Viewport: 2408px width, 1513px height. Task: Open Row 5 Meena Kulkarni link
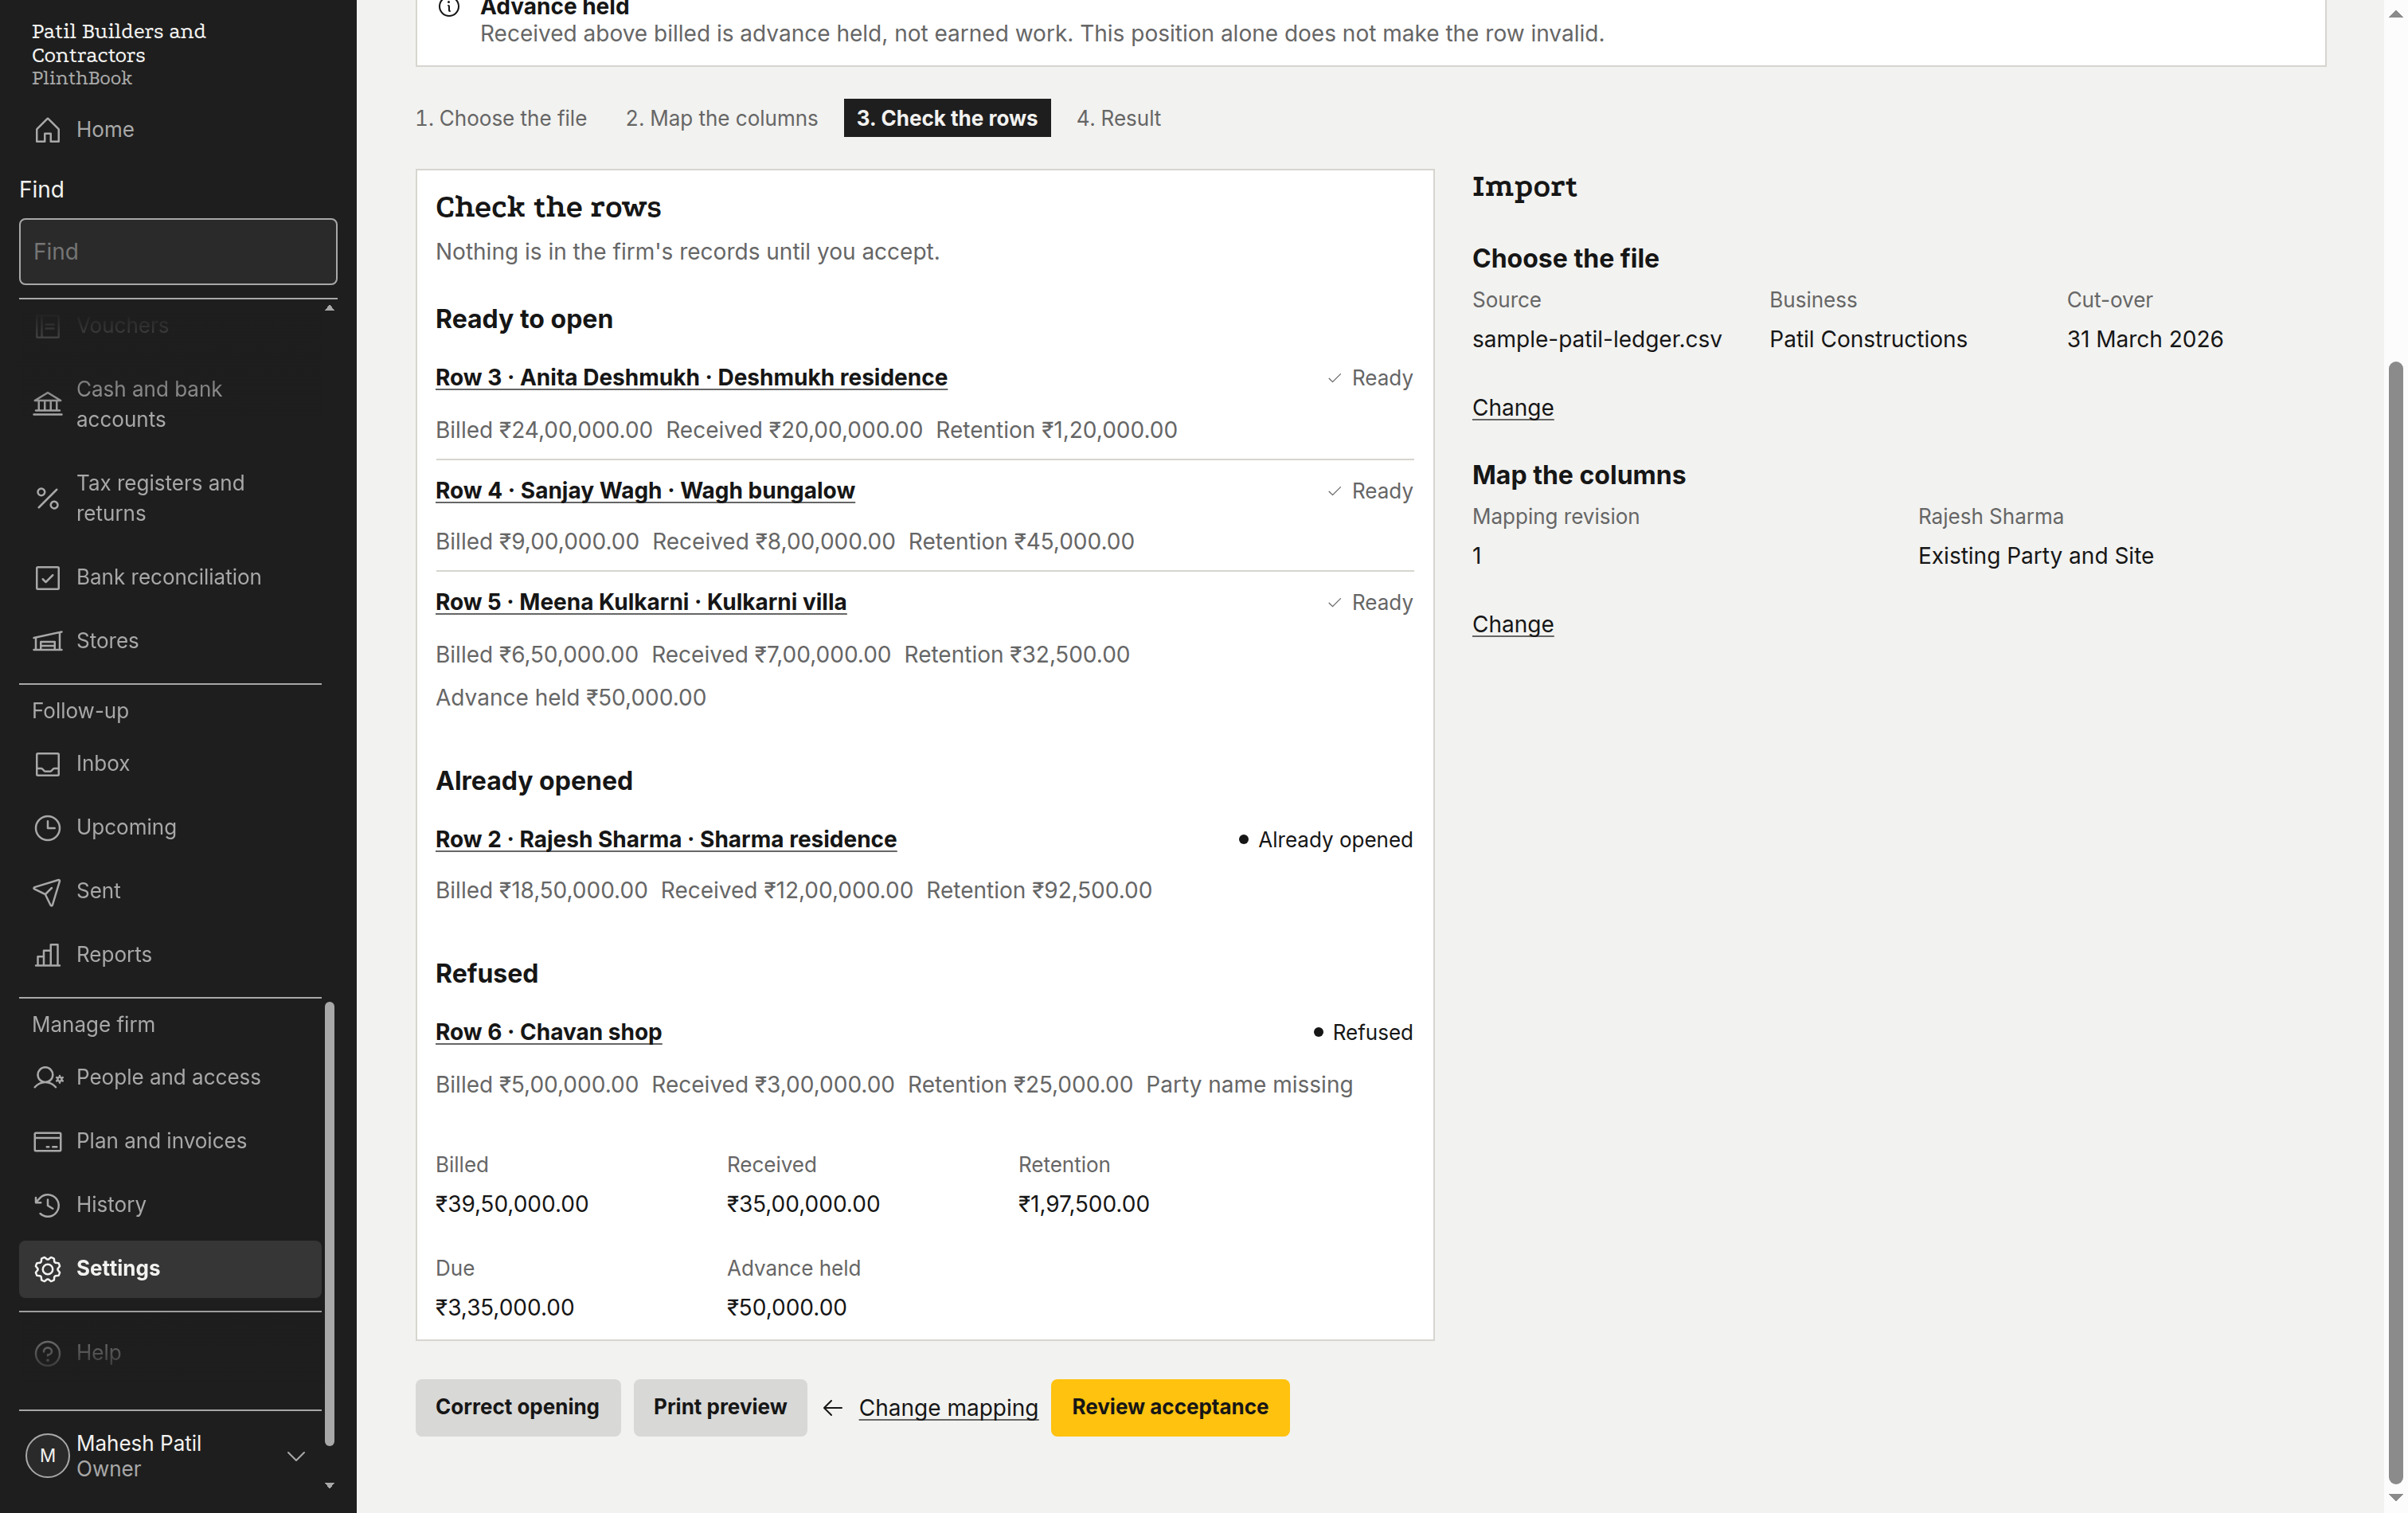pos(640,602)
